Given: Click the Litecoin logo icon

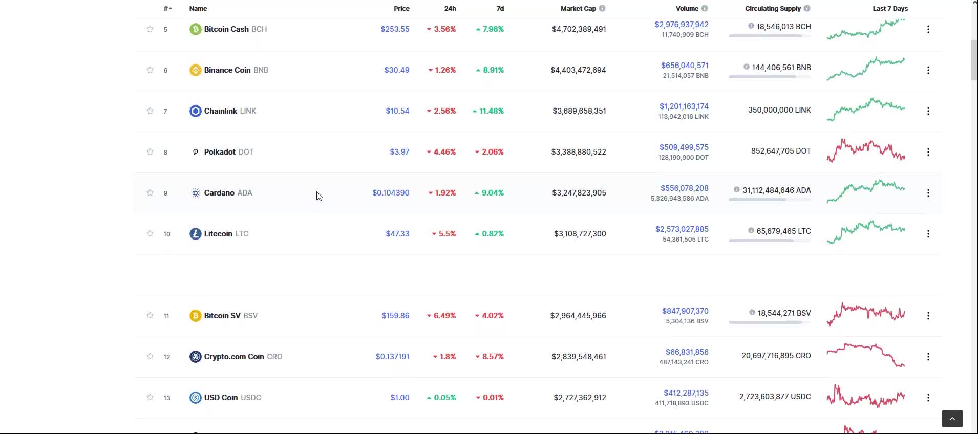Looking at the screenshot, I should 195,234.
